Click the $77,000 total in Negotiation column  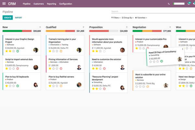[167, 31]
